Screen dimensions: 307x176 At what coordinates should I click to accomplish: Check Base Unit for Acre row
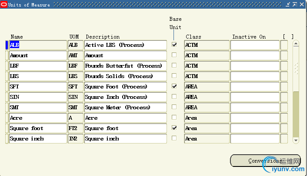(174, 117)
